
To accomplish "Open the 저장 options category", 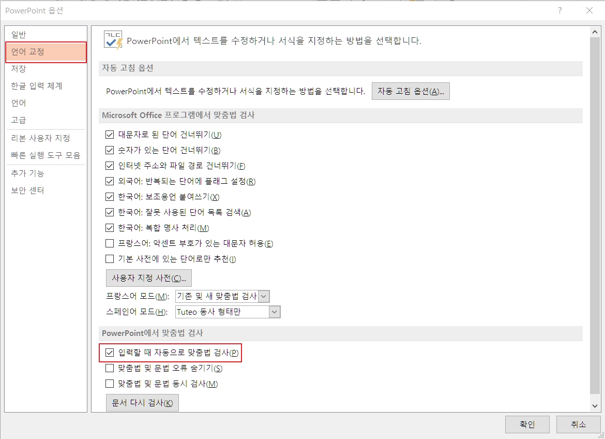I will (x=46, y=69).
